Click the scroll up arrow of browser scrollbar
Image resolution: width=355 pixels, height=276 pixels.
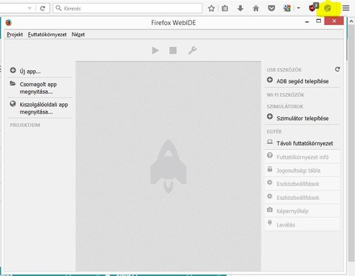[x=351, y=21]
